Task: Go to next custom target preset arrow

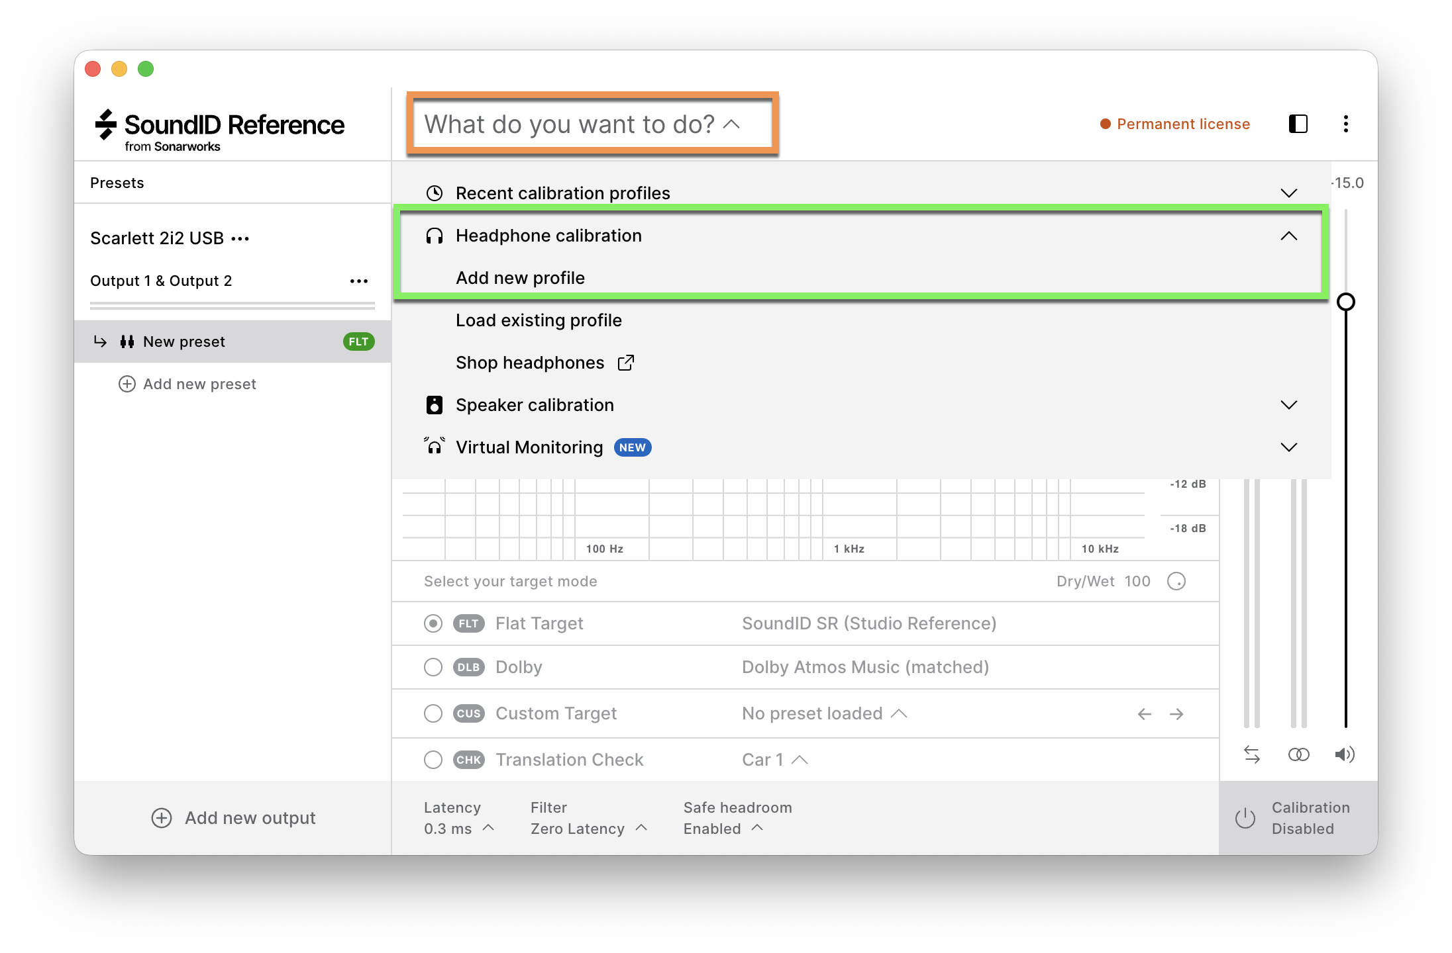Action: (x=1176, y=714)
